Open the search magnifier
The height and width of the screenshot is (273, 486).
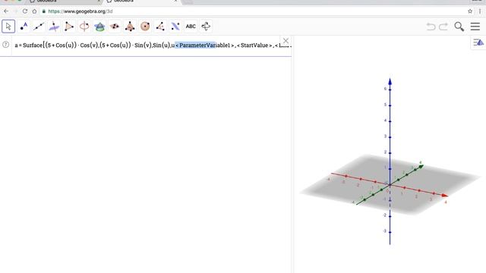click(459, 27)
